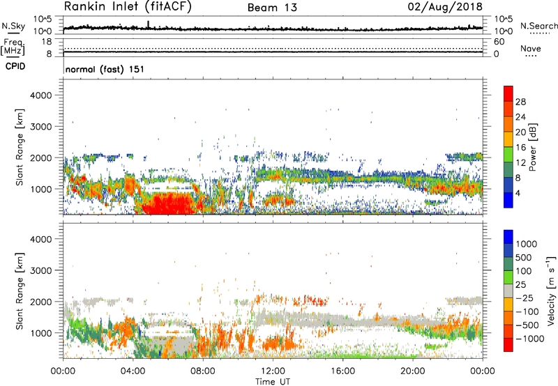Screen dimensions: 558x386
Task: Click the '12:00' time tick label
Action: pyautogui.click(x=273, y=371)
